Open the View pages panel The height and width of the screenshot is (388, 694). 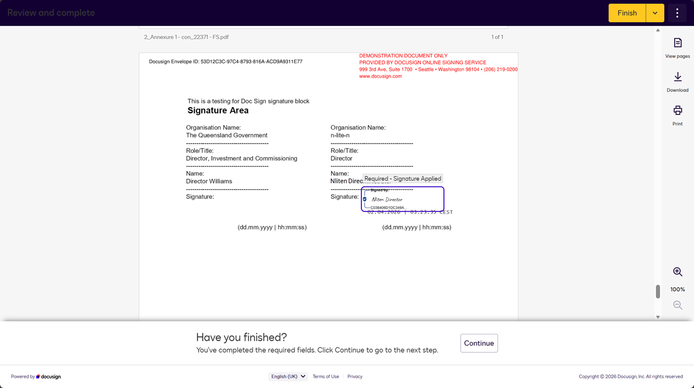[677, 48]
